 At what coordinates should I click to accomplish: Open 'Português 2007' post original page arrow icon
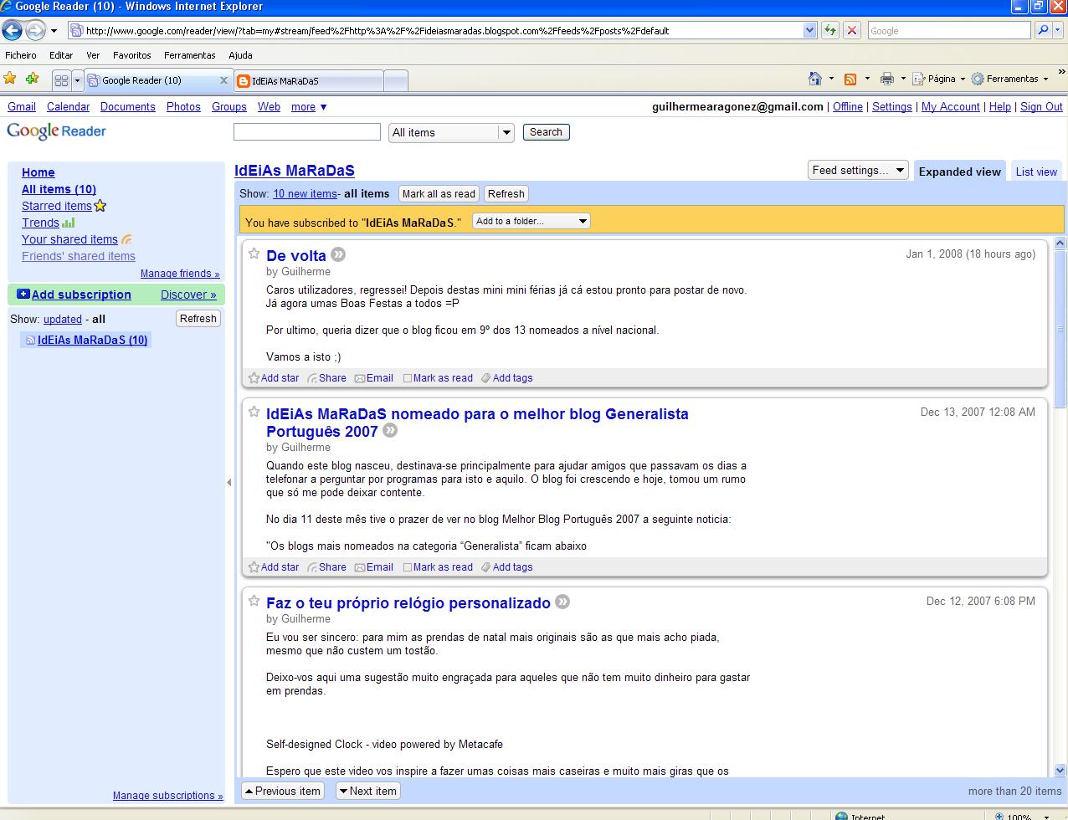(390, 430)
